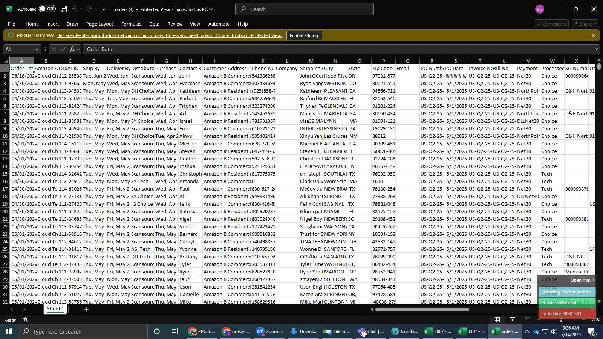The image size is (603, 339).
Task: Expand the file name save location dropdown
Action: coord(211,9)
